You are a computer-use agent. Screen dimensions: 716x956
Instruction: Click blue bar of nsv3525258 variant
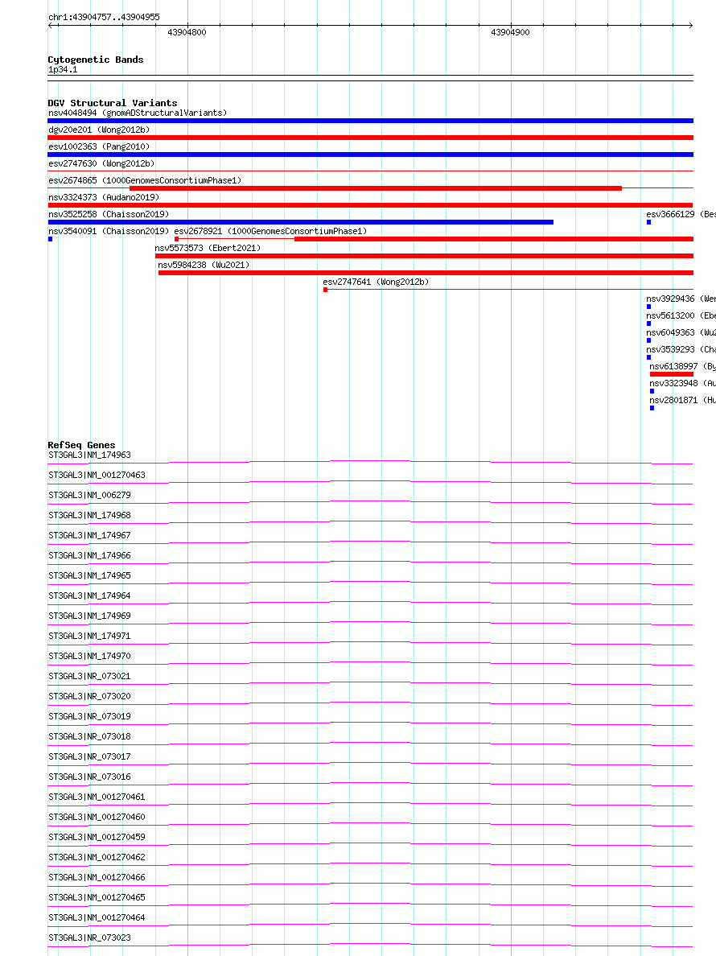[x=300, y=223]
